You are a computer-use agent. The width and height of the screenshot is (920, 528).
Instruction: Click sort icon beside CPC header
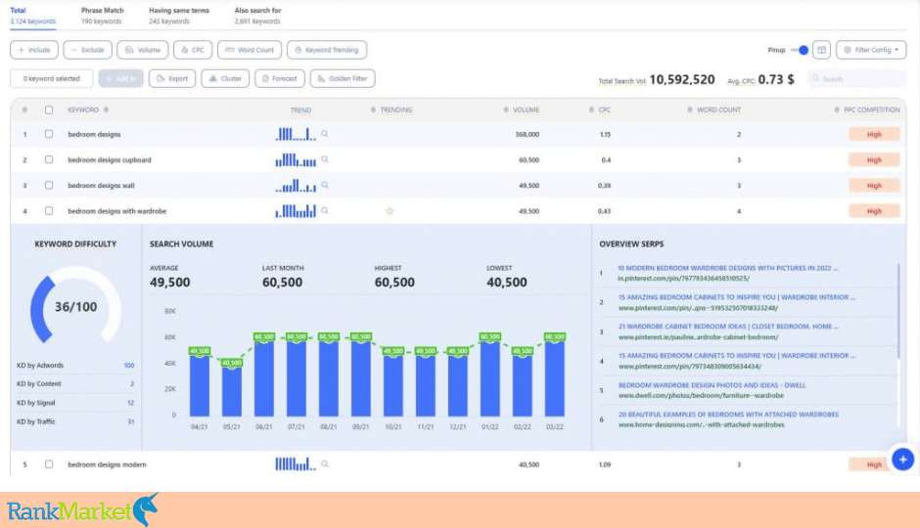pos(591,110)
